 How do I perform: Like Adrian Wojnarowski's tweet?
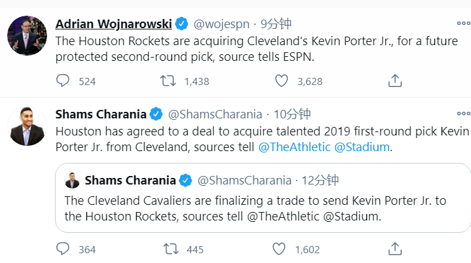point(281,81)
